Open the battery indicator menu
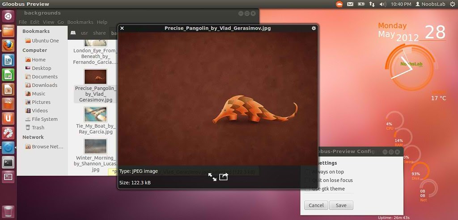The image size is (458, 220). pos(361,4)
